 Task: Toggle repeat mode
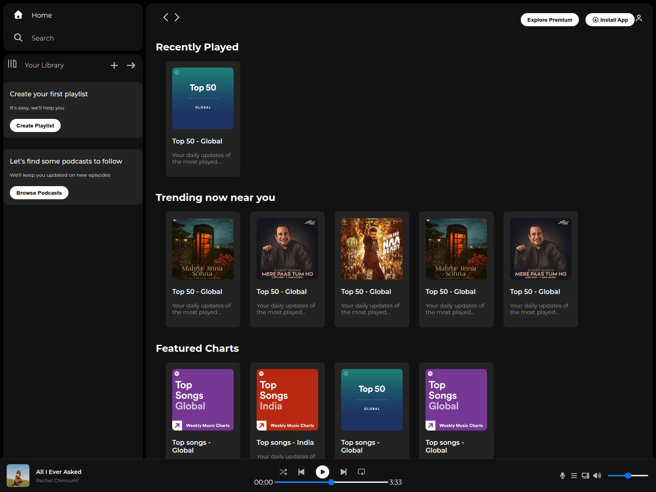click(361, 472)
